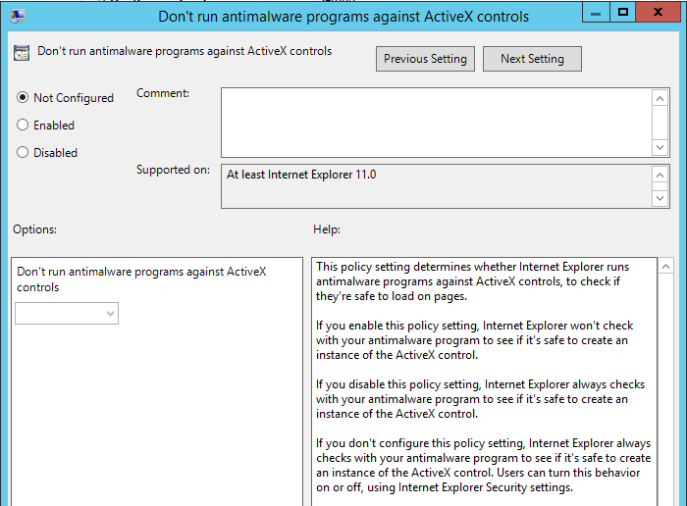
Task: Go to the Previous Setting
Action: click(x=425, y=59)
